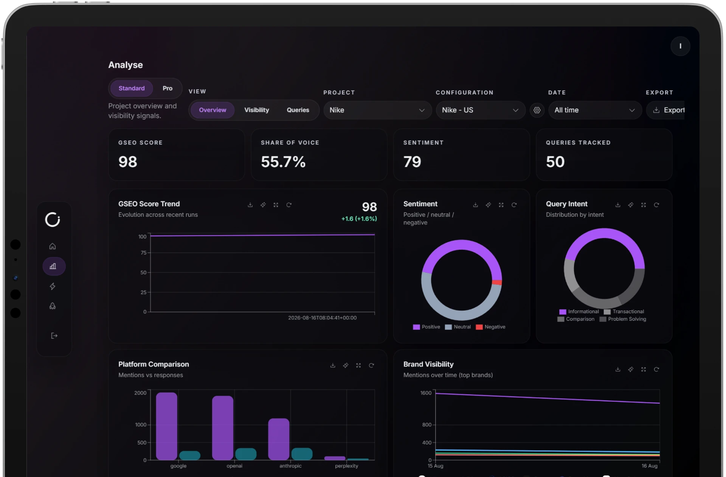Expand Brand Visibility to fullscreen

click(644, 369)
